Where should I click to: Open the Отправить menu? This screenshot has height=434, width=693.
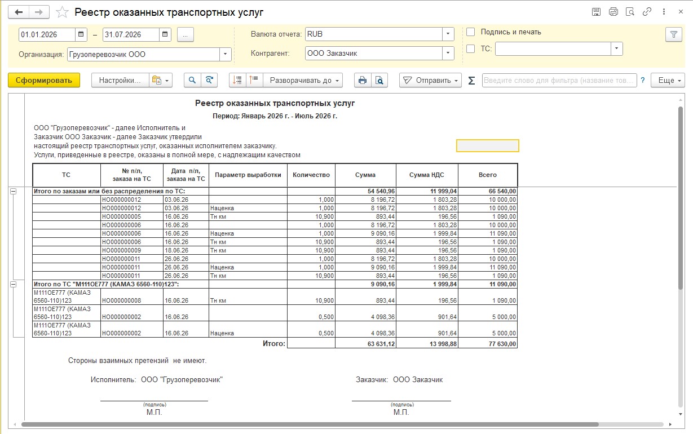tap(430, 80)
